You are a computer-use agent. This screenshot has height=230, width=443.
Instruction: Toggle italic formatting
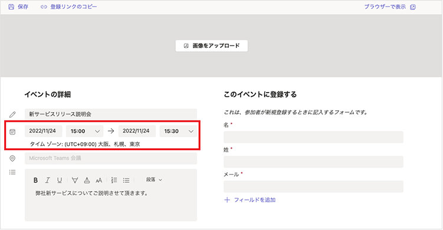coord(47,180)
